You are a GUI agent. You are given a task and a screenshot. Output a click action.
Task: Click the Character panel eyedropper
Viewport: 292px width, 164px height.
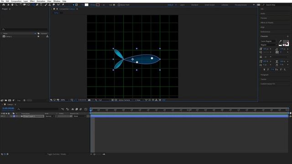pos(280,41)
